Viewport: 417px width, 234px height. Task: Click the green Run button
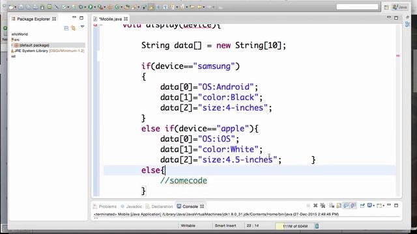click(x=91, y=7)
